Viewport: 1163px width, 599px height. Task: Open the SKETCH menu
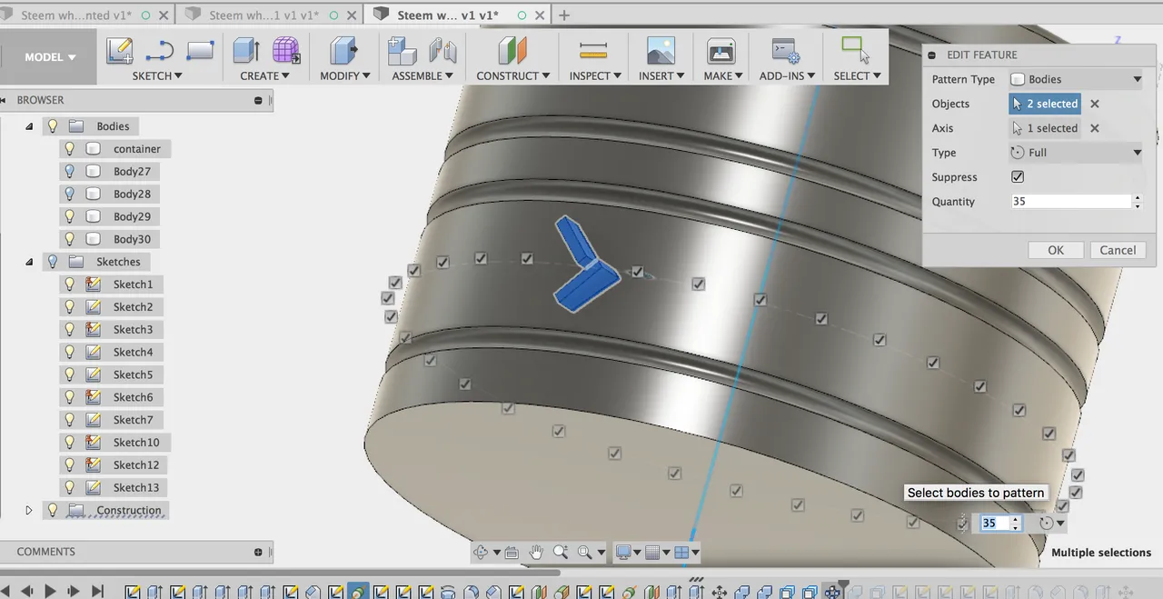tap(157, 75)
